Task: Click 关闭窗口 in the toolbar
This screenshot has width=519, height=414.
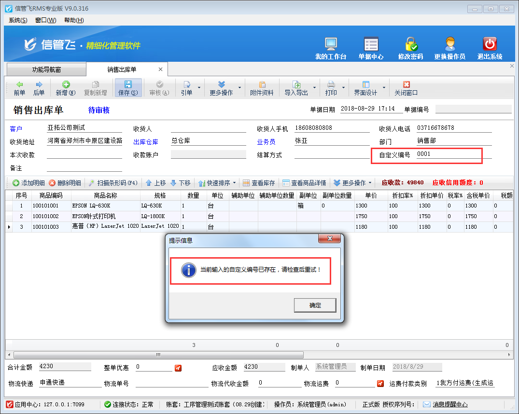Action: (406, 88)
